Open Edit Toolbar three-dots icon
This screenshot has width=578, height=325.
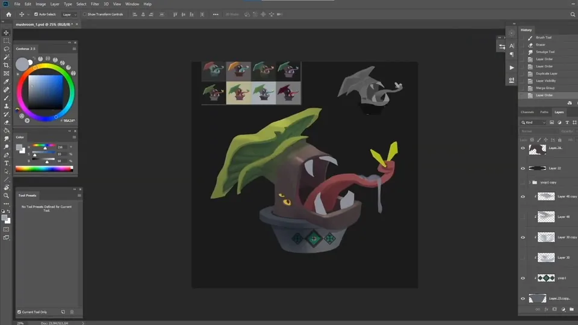pyautogui.click(x=6, y=203)
